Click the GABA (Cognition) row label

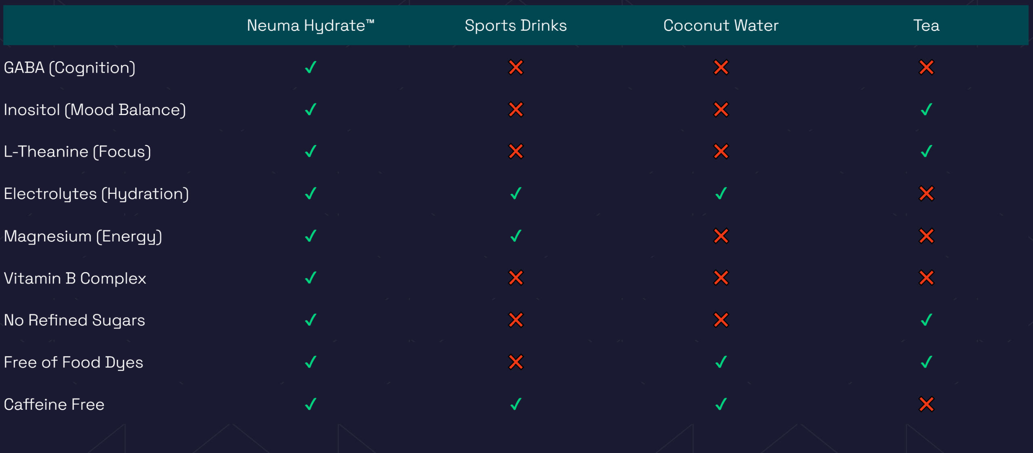(x=69, y=68)
